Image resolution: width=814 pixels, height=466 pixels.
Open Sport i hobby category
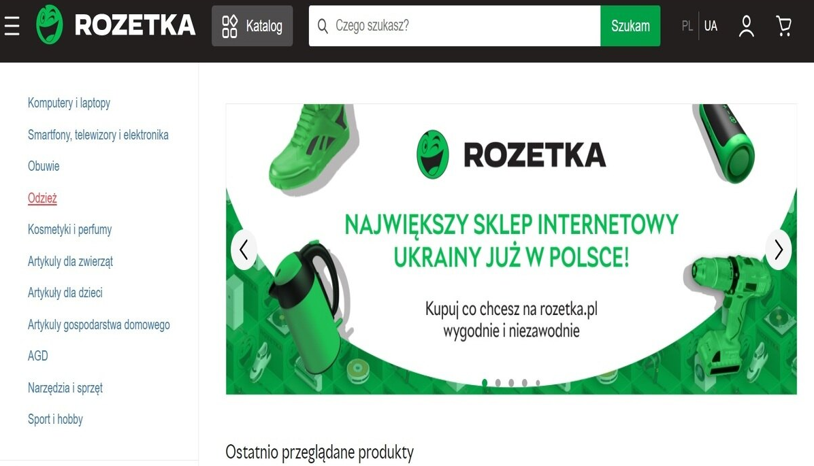(x=55, y=419)
